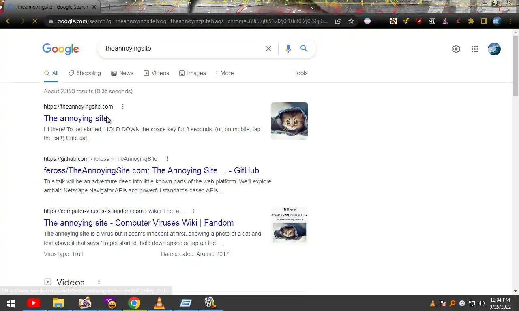519x311 pixels.
Task: Open more options next to the Videos heading
Action: pos(99,282)
